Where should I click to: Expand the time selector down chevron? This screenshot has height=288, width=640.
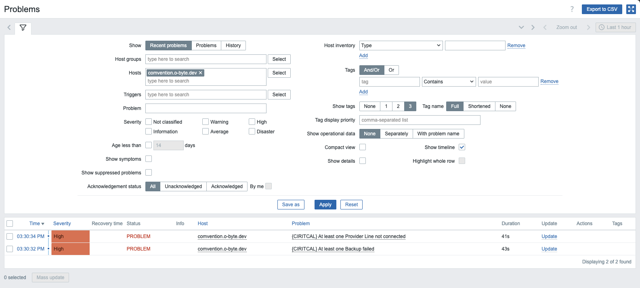point(521,27)
